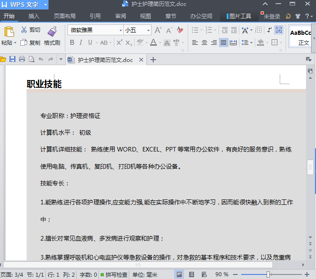Open the 图片工具 ribbon tab
This screenshot has height=279, width=316.
pyautogui.click(x=239, y=16)
